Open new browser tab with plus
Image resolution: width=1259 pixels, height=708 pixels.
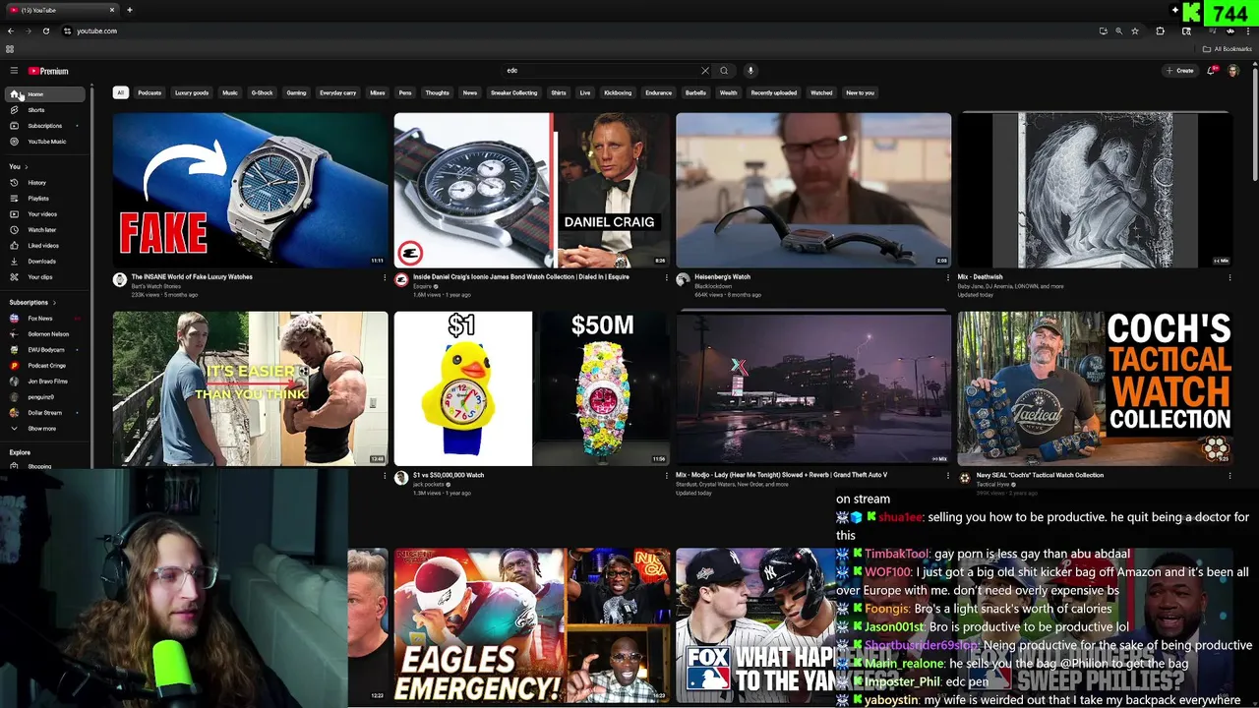pos(129,10)
